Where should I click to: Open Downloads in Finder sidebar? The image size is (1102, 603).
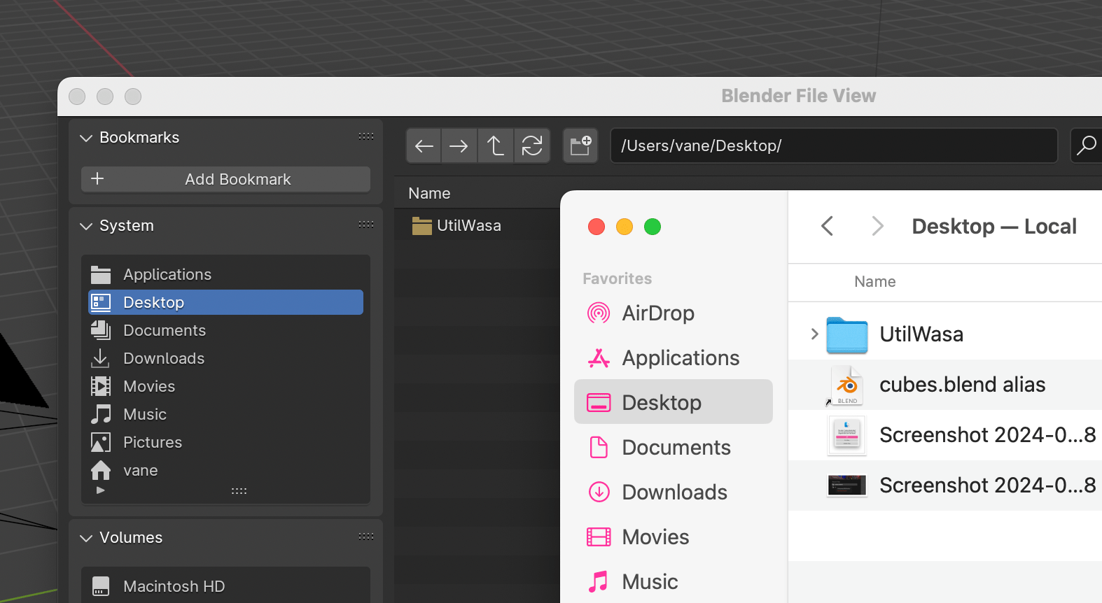point(673,492)
